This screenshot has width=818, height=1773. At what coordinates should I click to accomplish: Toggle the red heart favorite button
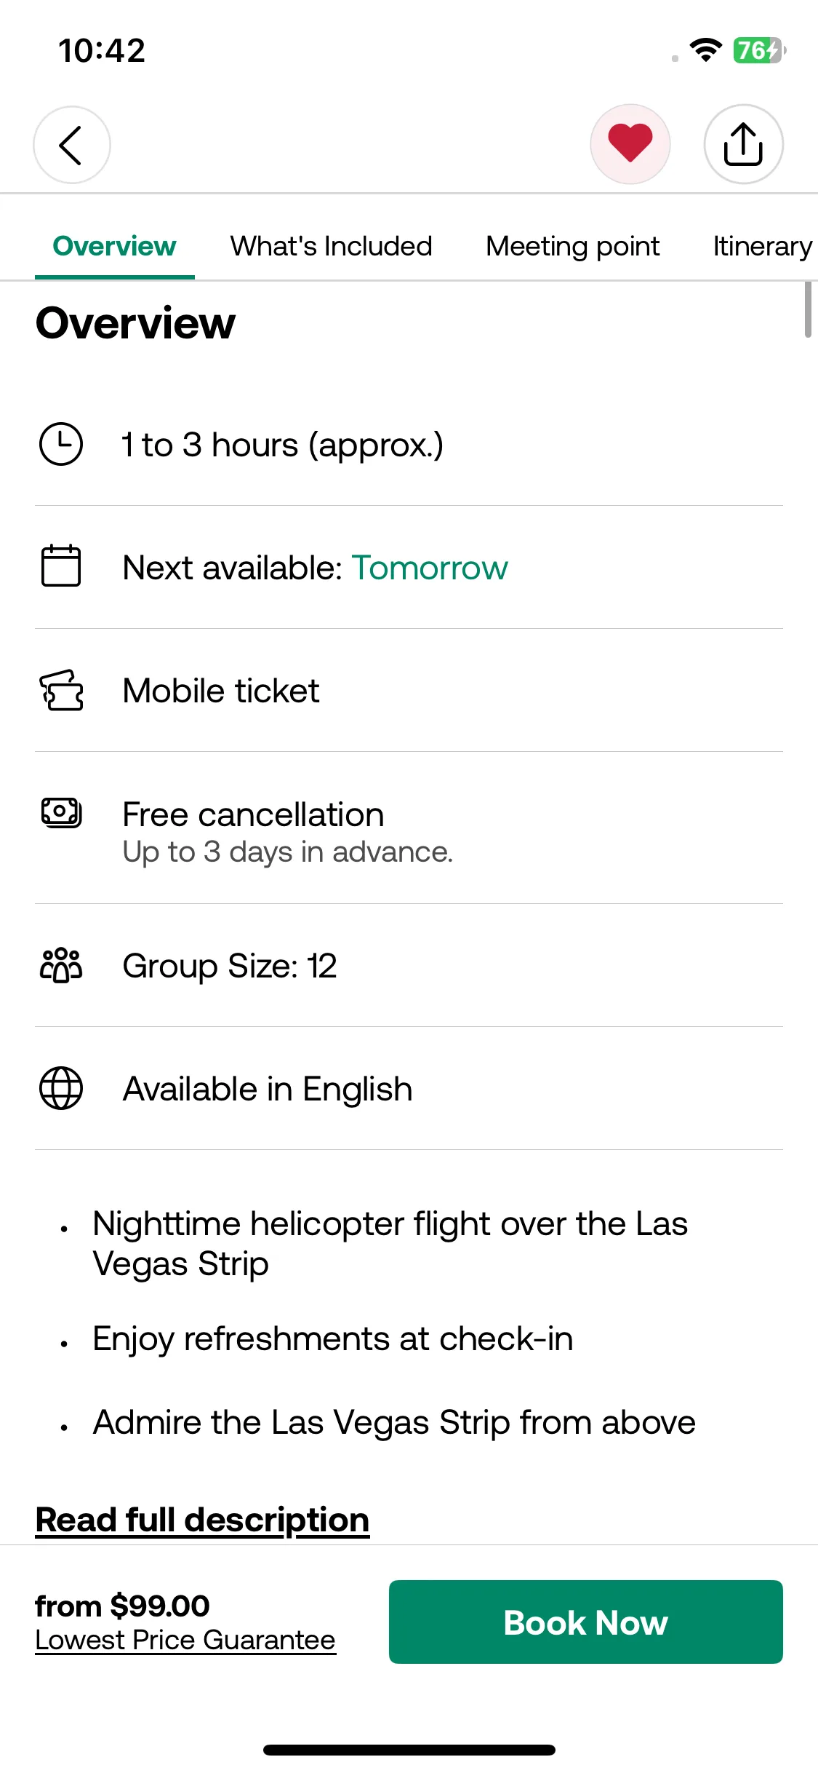[630, 143]
